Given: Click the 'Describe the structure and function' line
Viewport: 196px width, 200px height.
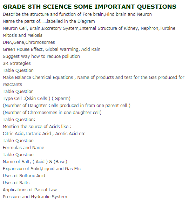Looking at the screenshot, I should pyautogui.click(x=77, y=14).
